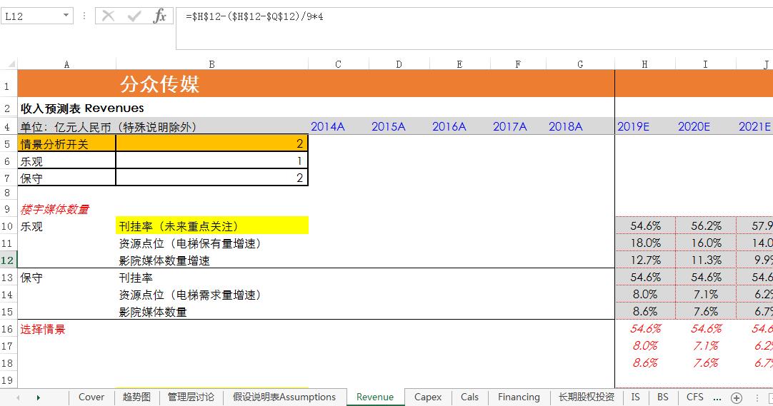Select the Revenue sheet tab
Image resolution: width=773 pixels, height=406 pixels.
(375, 397)
